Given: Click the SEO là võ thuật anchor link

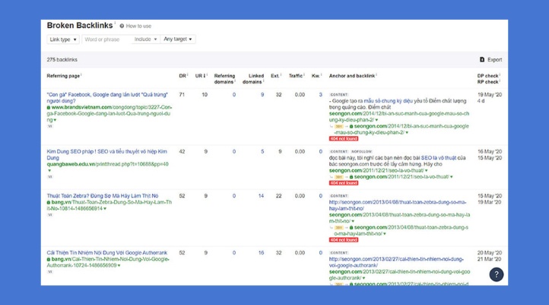Looking at the screenshot, I should click(x=439, y=157).
